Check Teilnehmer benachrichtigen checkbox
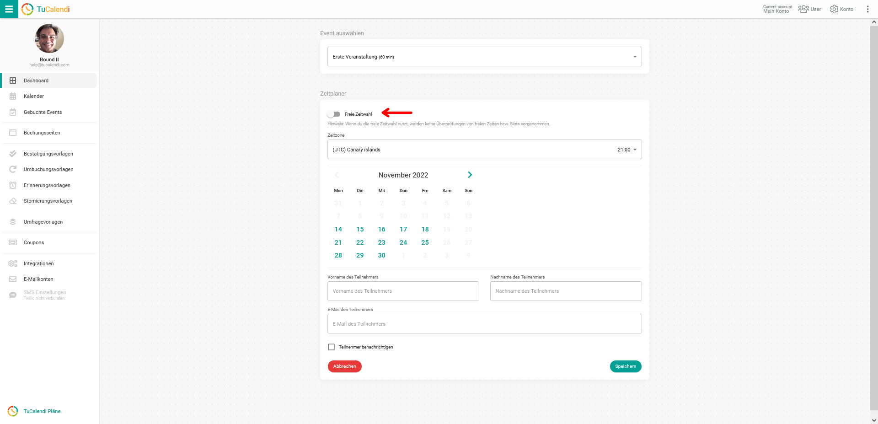This screenshot has height=424, width=878. 331,347
